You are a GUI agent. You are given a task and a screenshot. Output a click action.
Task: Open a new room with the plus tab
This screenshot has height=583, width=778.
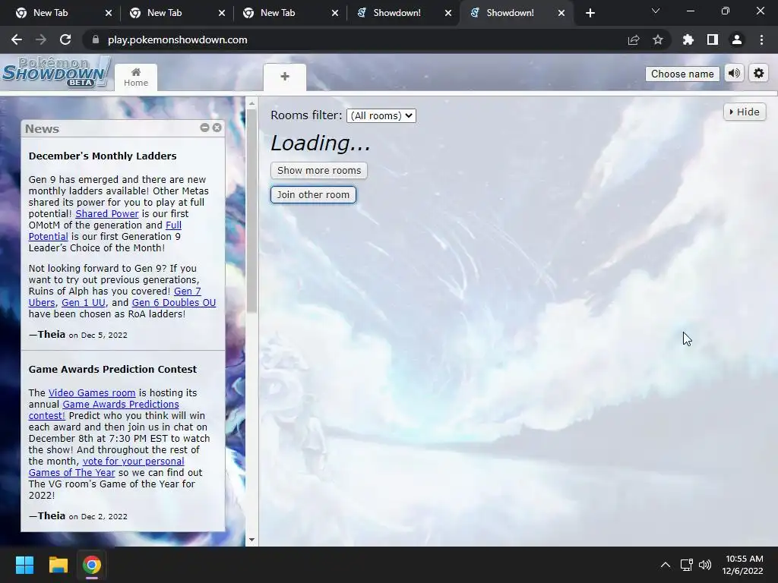pos(285,77)
